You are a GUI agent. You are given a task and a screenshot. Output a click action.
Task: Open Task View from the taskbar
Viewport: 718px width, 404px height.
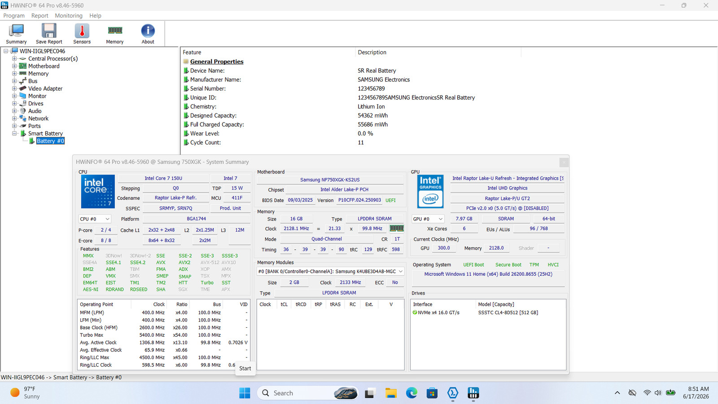369,393
